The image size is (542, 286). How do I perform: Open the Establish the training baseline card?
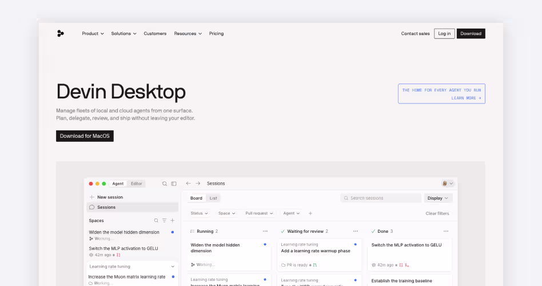(x=409, y=280)
